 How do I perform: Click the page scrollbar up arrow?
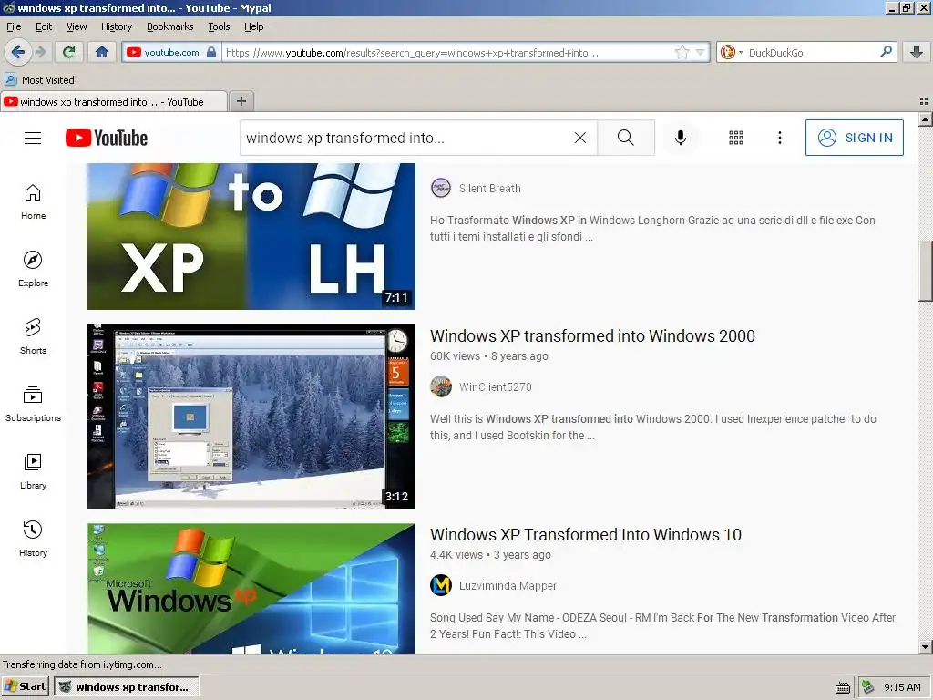pos(925,119)
